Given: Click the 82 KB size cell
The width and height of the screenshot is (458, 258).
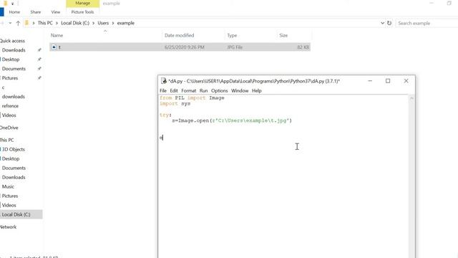Looking at the screenshot, I should pyautogui.click(x=303, y=47).
